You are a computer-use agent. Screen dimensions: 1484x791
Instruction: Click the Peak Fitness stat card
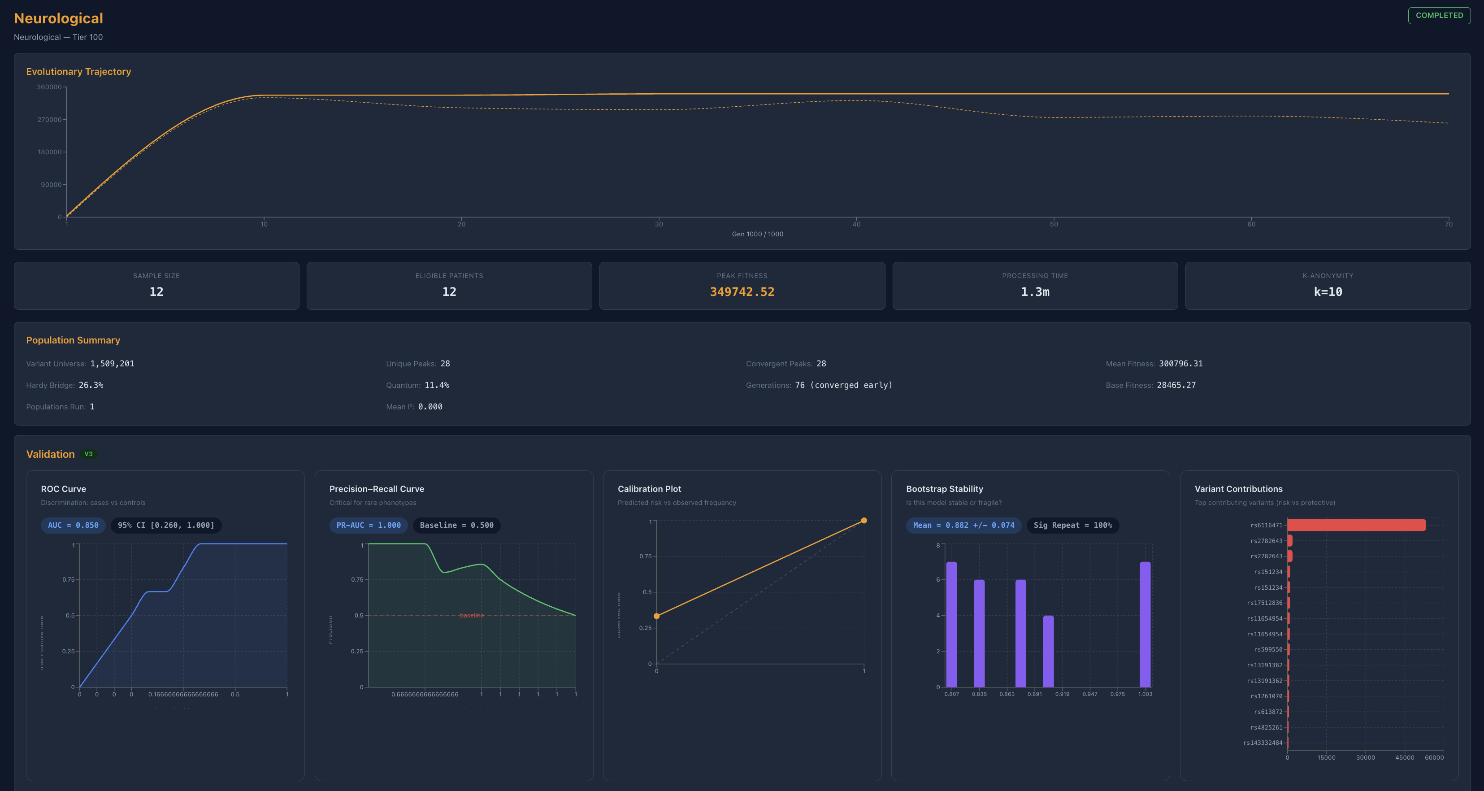(742, 286)
